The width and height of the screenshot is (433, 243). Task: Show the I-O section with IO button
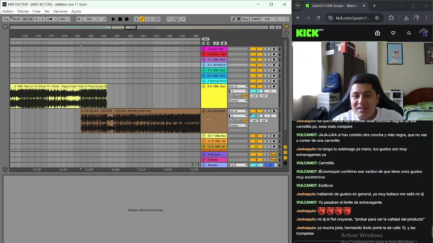pos(285,147)
